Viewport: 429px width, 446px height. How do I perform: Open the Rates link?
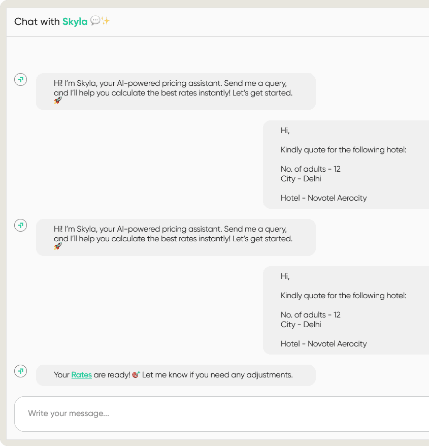(81, 375)
